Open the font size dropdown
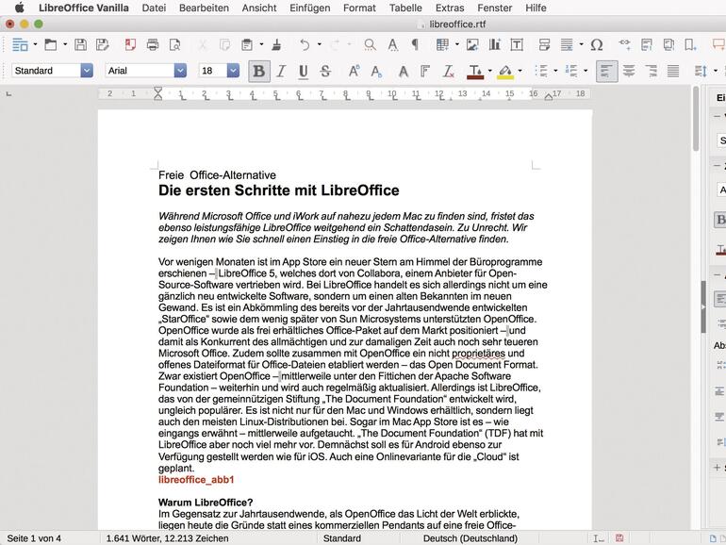This screenshot has height=545, width=726. [233, 71]
